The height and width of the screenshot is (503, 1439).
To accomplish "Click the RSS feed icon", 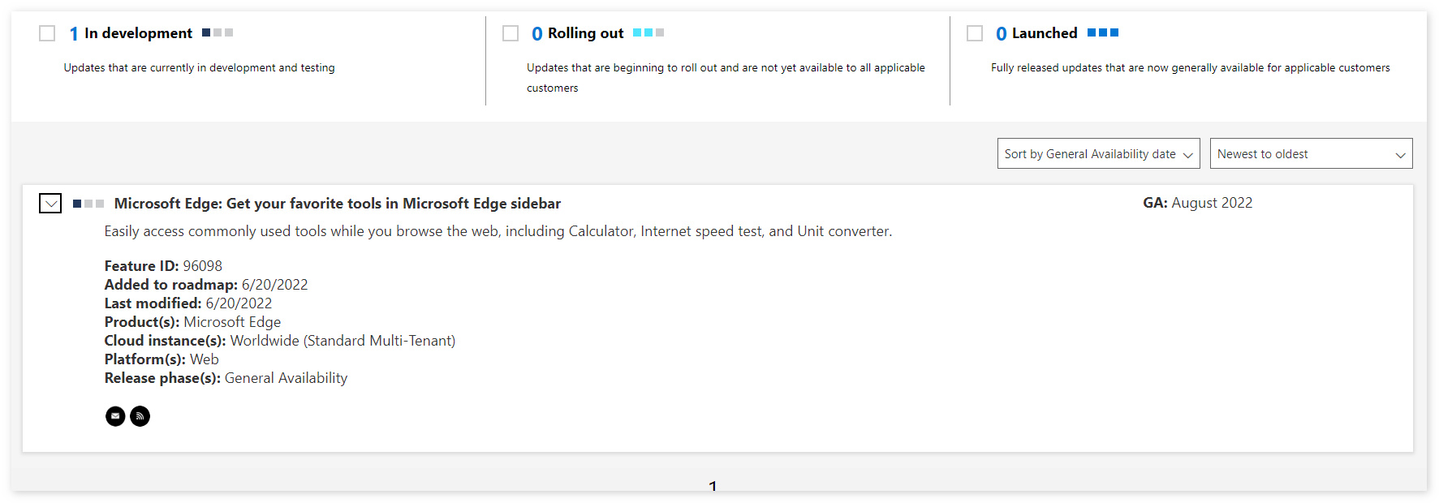I will coord(140,416).
